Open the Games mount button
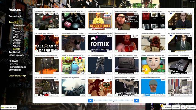This screenshot has width=196, height=110. click(176, 107)
